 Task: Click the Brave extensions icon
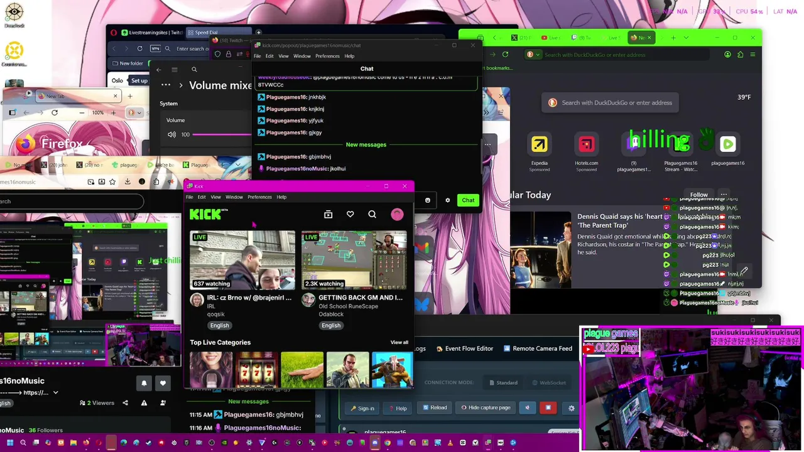click(x=740, y=55)
